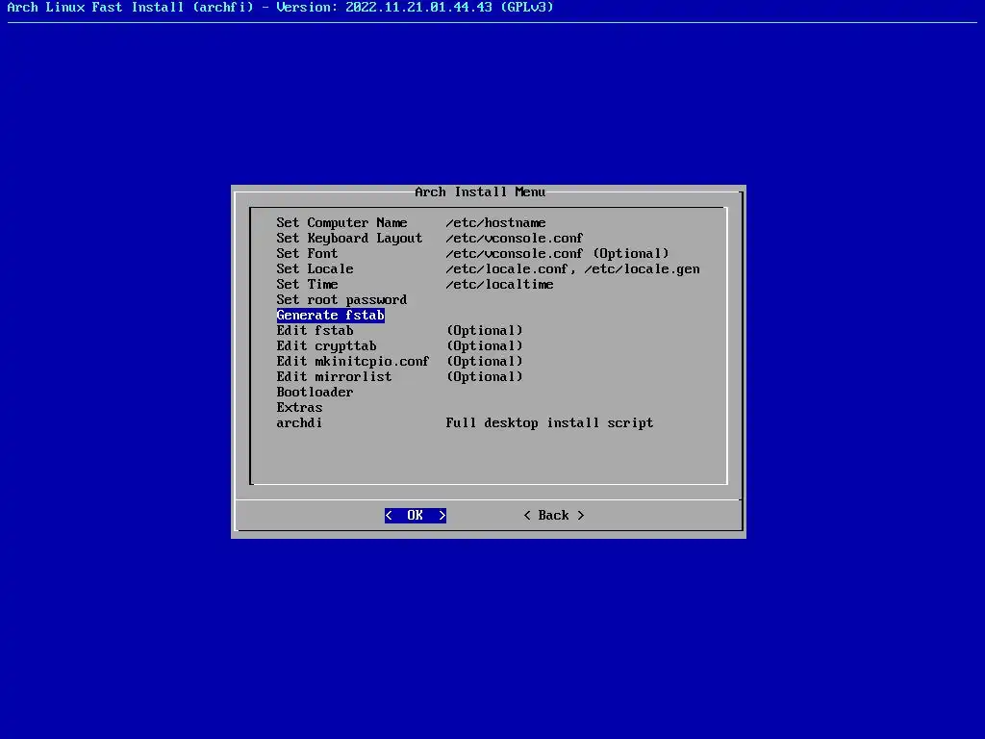Open the Bootloader menu item
The image size is (985, 739).
click(x=315, y=393)
